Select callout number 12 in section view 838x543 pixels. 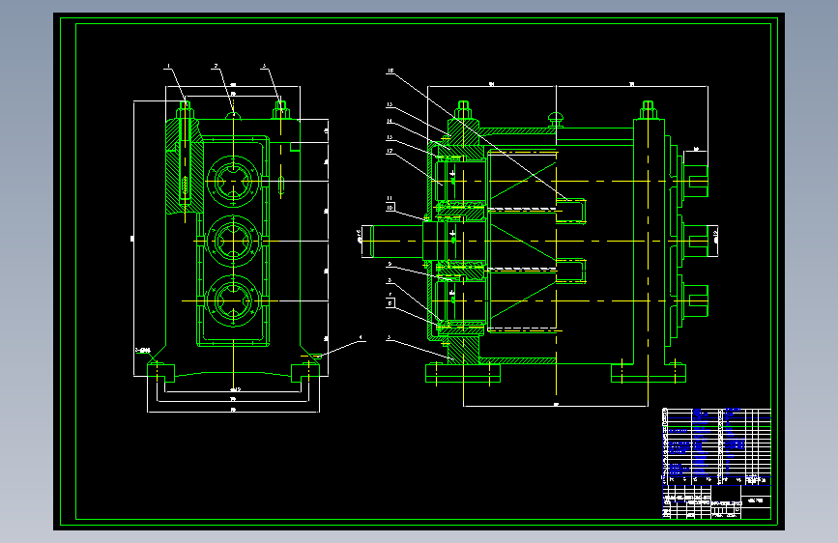[x=390, y=152]
